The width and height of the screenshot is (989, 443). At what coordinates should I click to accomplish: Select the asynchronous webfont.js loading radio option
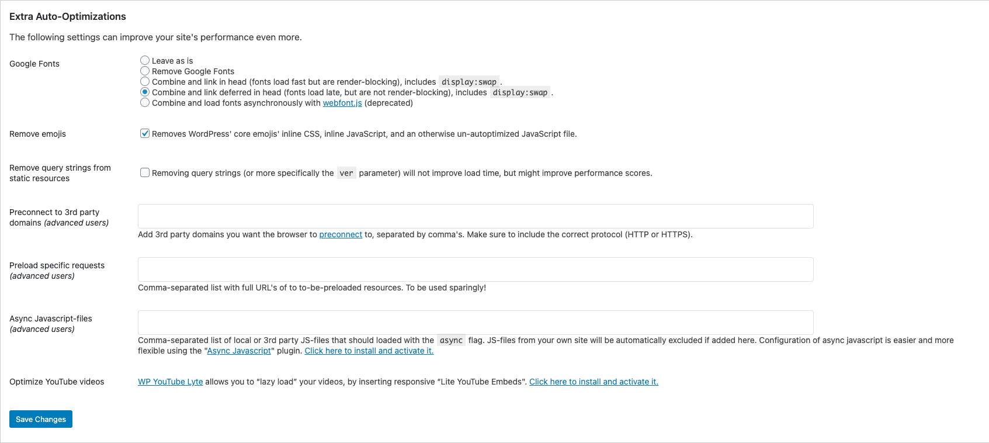coord(145,102)
